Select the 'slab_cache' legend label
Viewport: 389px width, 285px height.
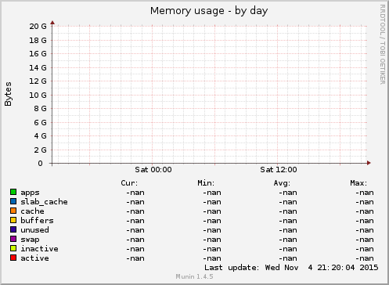(x=44, y=202)
